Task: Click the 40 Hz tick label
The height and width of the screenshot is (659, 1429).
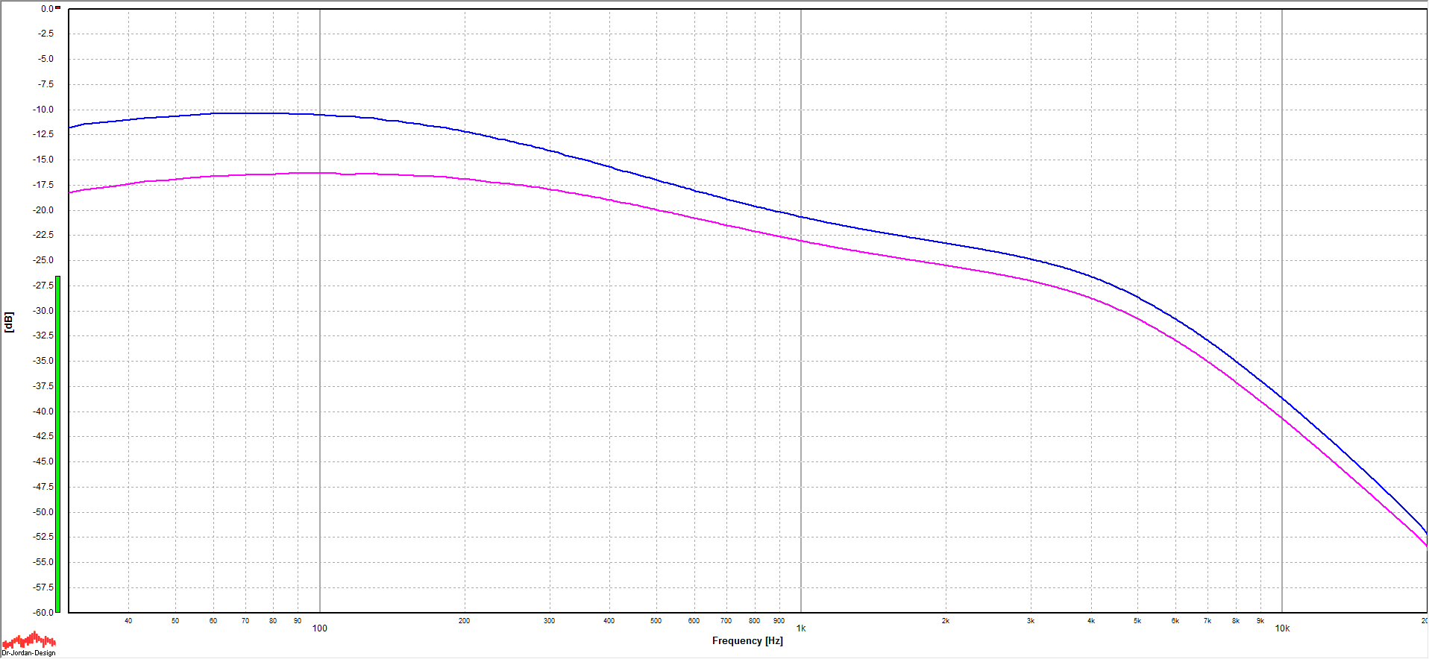Action: (x=128, y=621)
